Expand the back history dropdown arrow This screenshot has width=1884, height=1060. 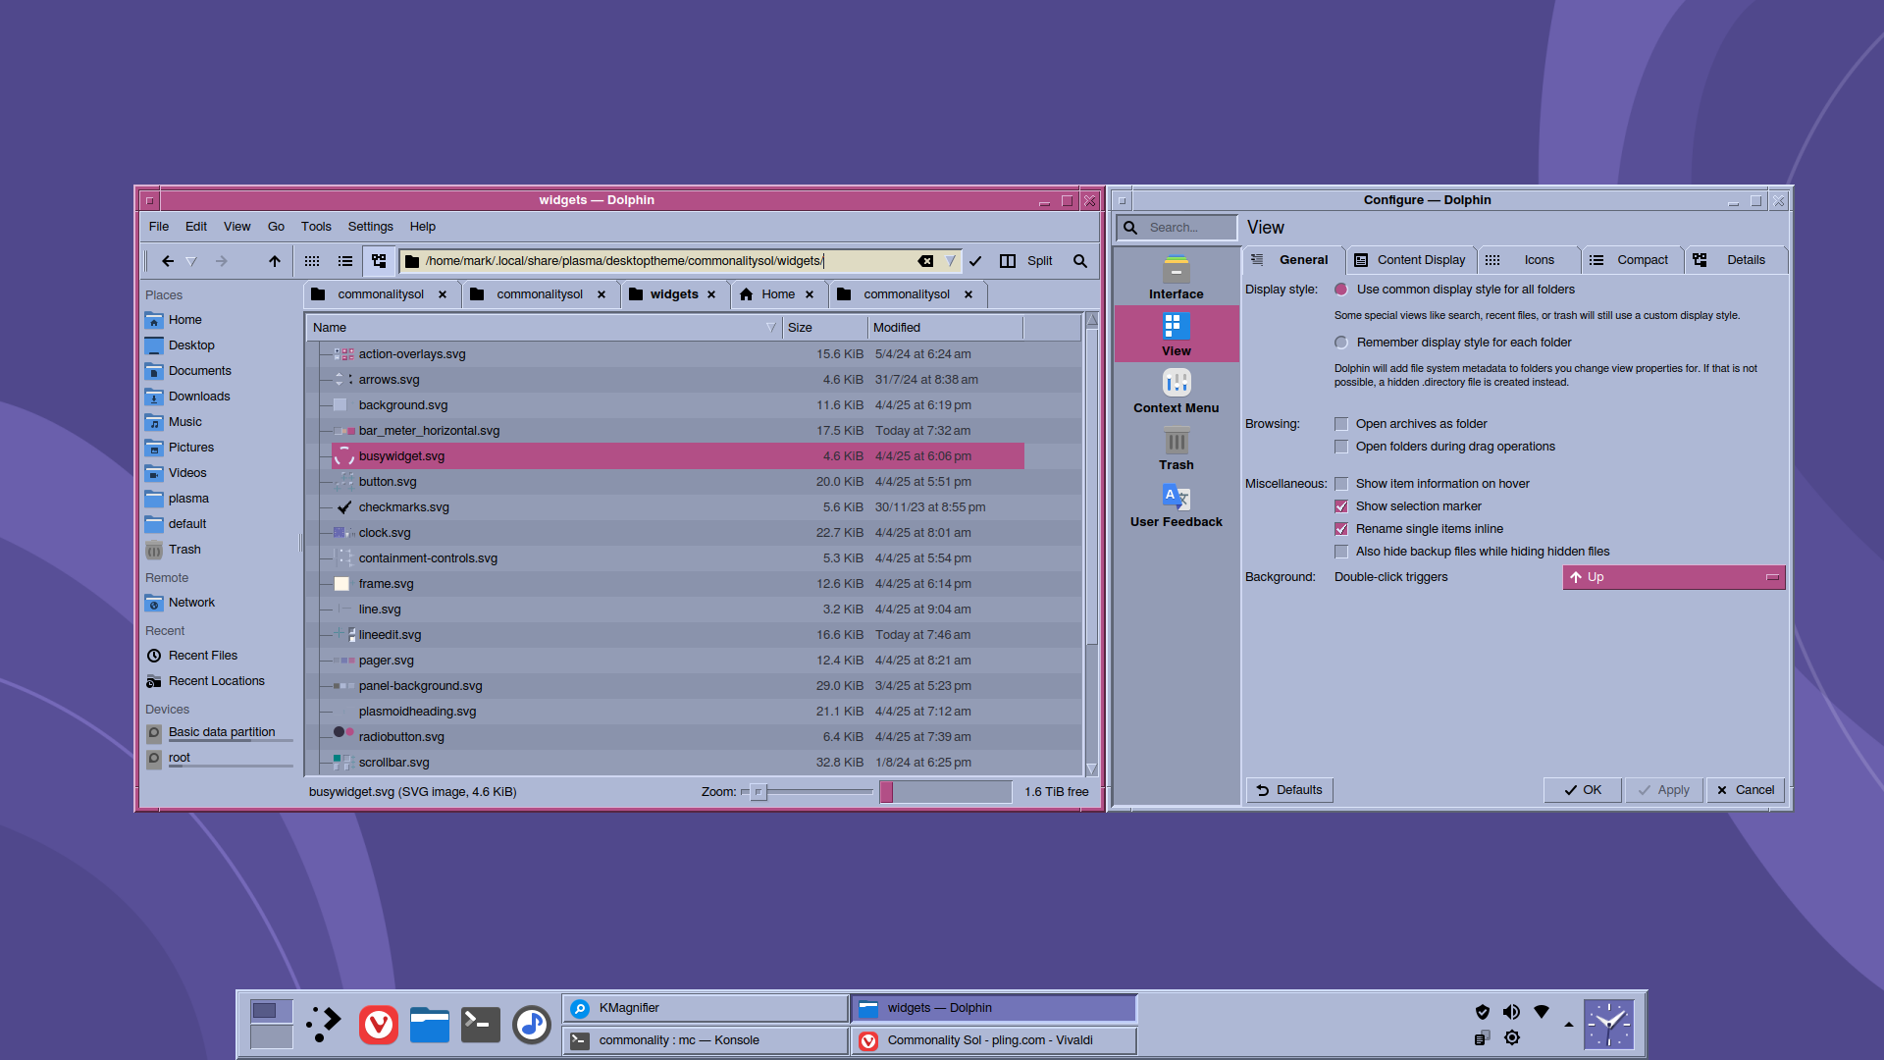coord(191,261)
